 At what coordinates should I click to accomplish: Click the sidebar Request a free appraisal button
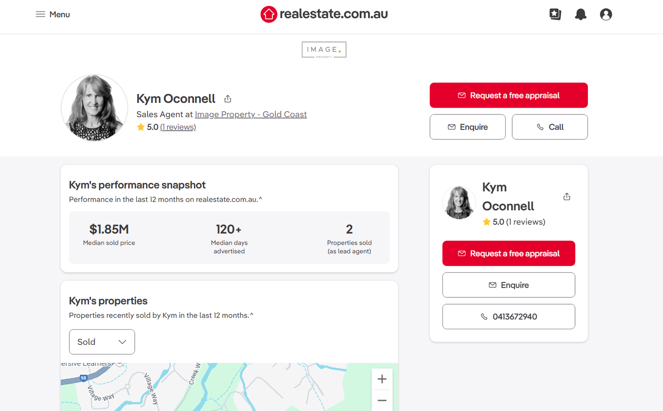coord(508,253)
